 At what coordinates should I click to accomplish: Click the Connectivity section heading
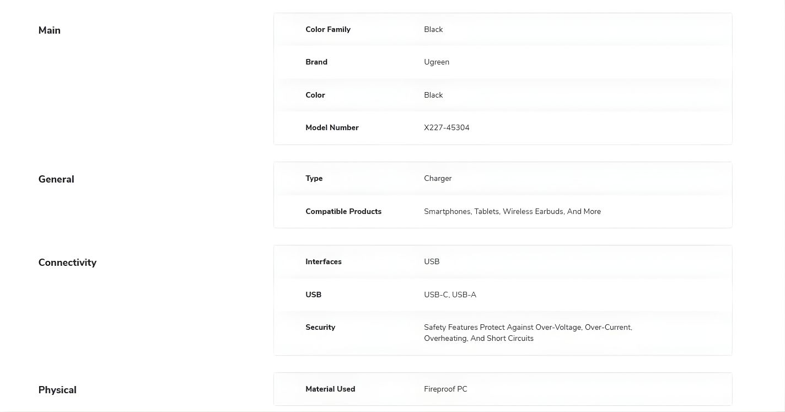[x=67, y=263]
